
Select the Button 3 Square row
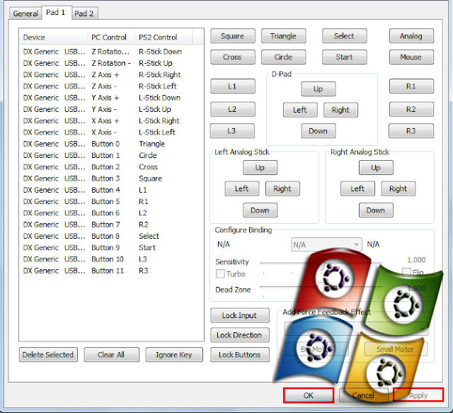point(112,179)
